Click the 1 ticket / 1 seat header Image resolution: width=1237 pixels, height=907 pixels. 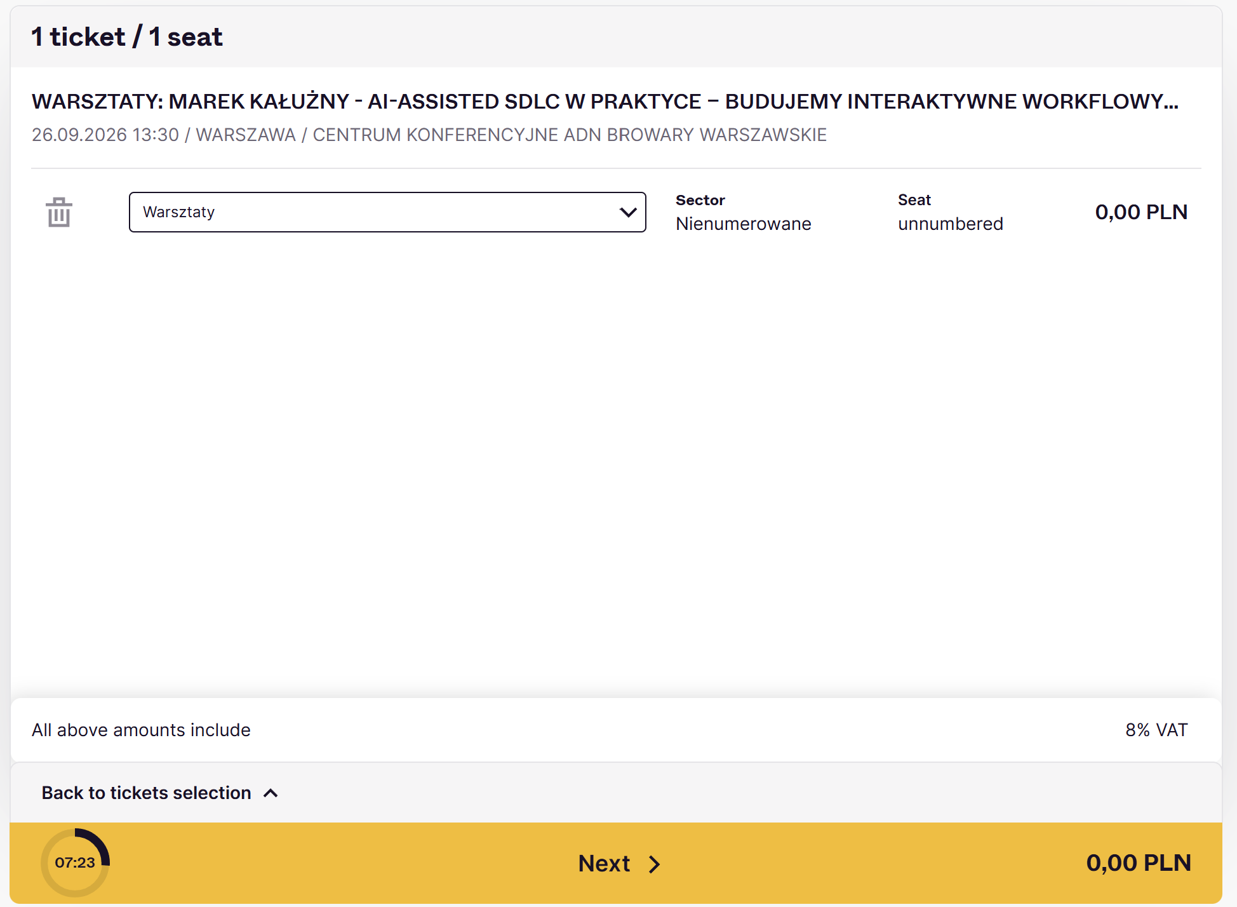tap(127, 37)
